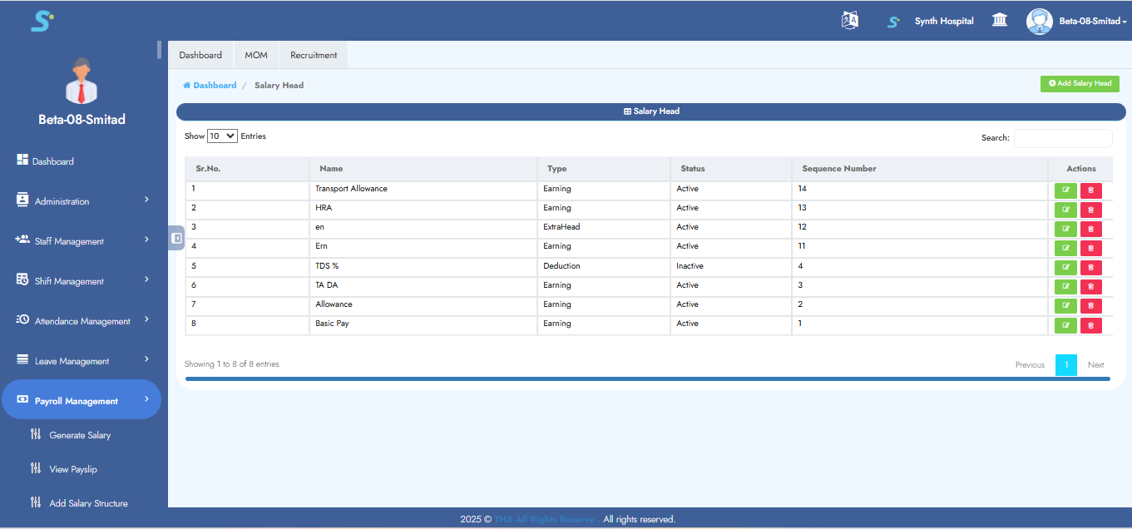Screen dimensions: 1132x529
Task: Delete the Basic Pay salary head
Action: coord(1090,325)
